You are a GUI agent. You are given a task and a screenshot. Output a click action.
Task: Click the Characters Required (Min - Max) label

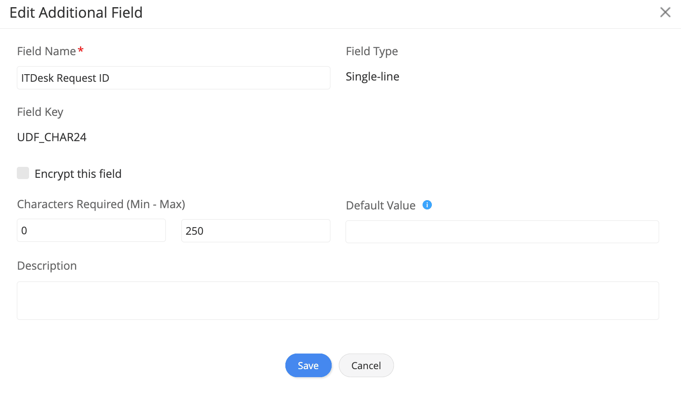101,204
